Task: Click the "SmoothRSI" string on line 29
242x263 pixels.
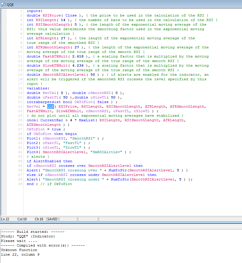Action: coord(82,138)
